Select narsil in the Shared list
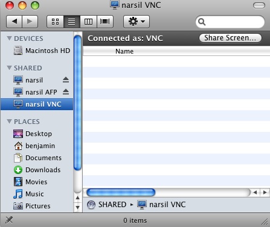Image resolution: width=270 pixels, height=227 pixels. coord(37,80)
